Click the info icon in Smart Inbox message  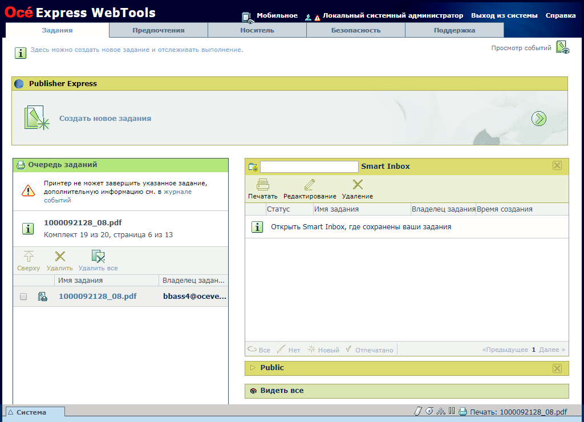(257, 227)
